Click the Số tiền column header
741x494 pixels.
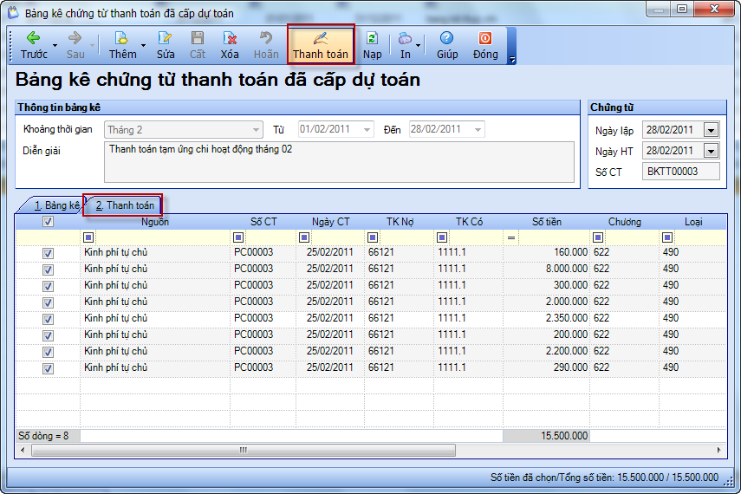click(546, 222)
